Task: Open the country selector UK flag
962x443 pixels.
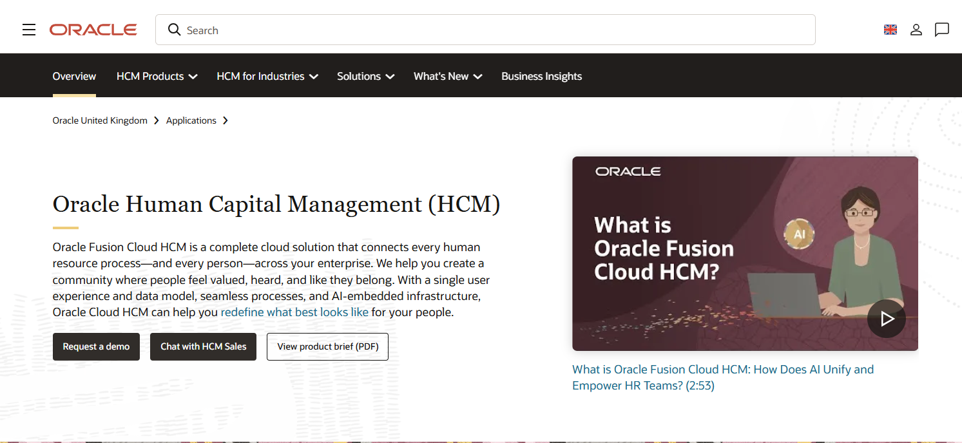Action: [x=890, y=30]
